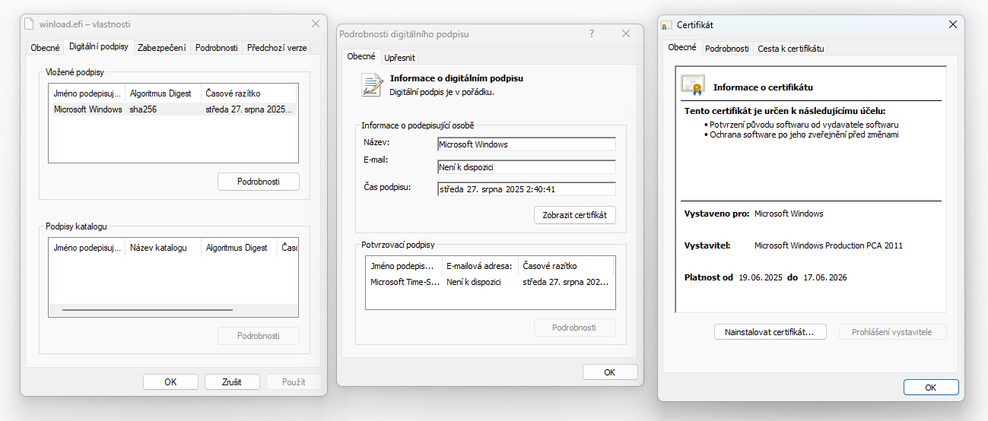Click Prohlášení vystavitele button
Viewport: 988px width, 421px height.
click(x=894, y=332)
